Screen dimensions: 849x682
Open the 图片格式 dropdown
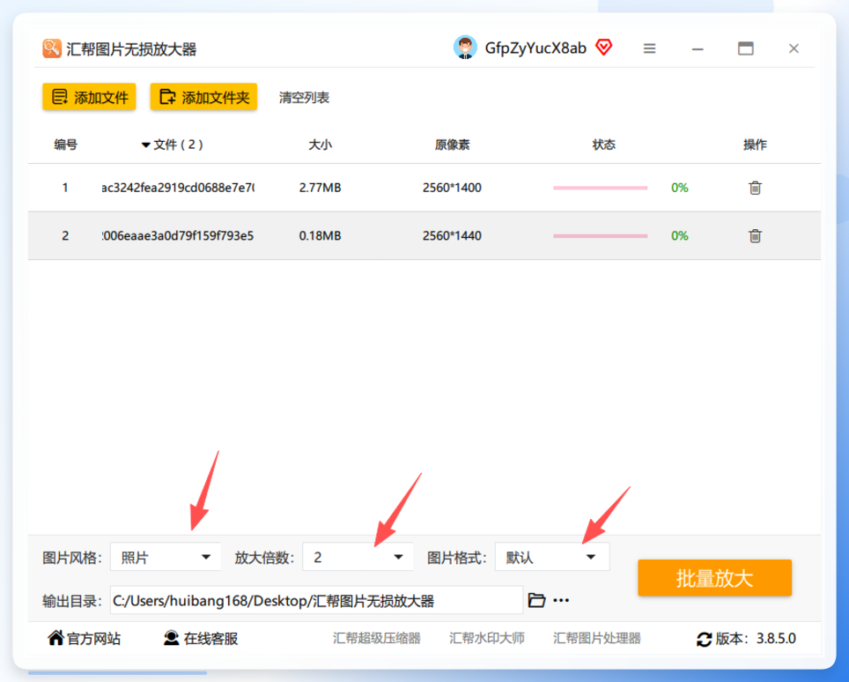[552, 557]
